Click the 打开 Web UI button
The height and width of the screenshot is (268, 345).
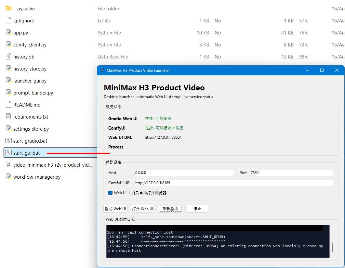(142, 209)
